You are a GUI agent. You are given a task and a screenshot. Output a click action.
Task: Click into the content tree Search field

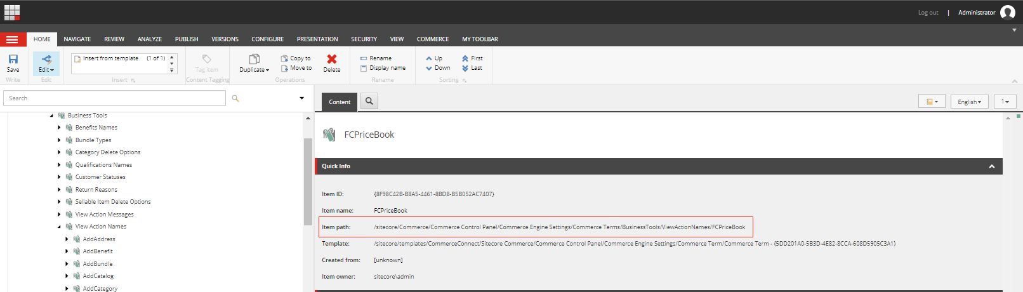tap(114, 98)
